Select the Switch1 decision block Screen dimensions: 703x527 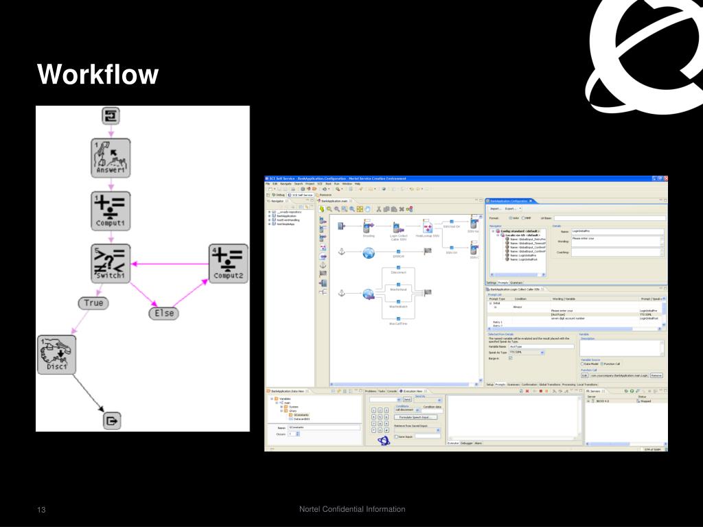click(111, 263)
